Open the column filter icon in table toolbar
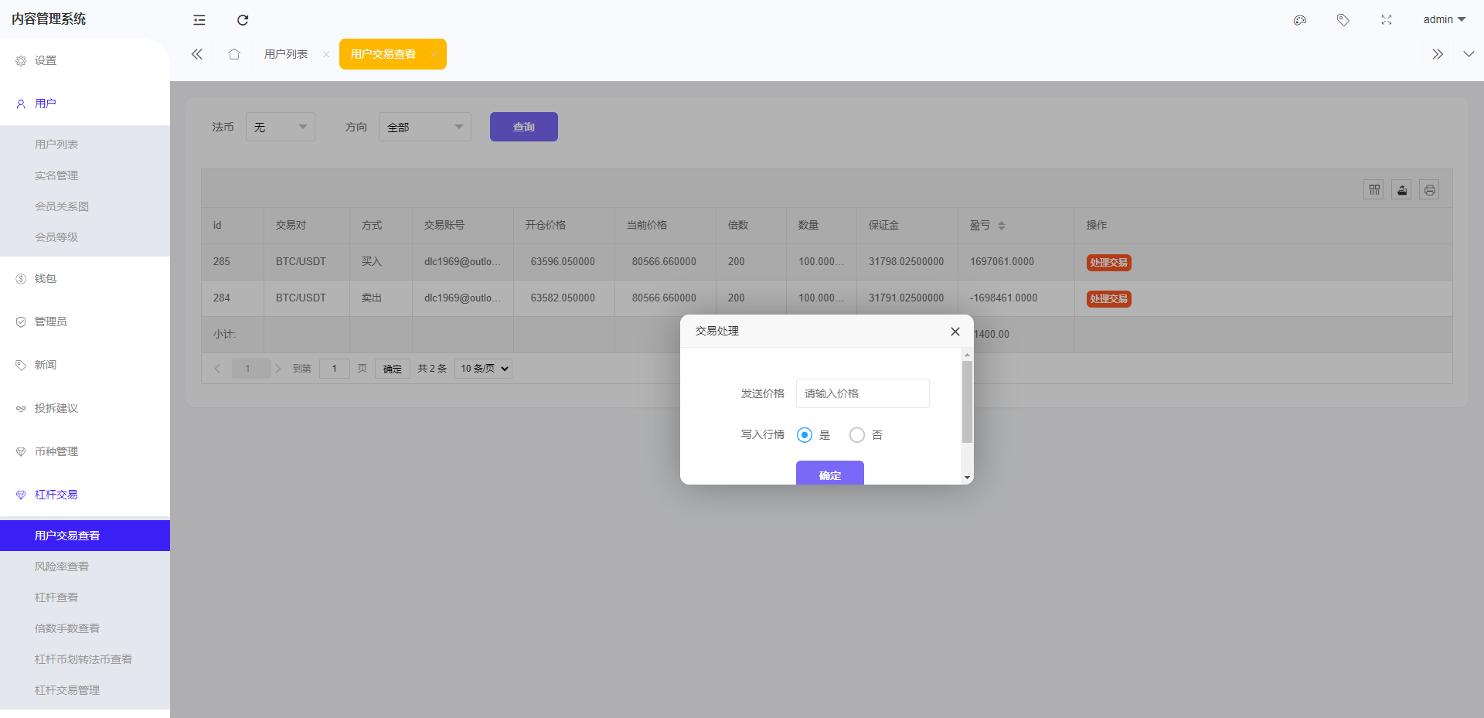The image size is (1484, 718). point(1373,190)
